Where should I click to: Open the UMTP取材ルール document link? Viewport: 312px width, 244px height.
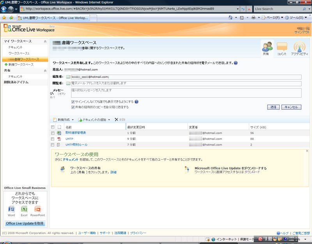click(76, 145)
